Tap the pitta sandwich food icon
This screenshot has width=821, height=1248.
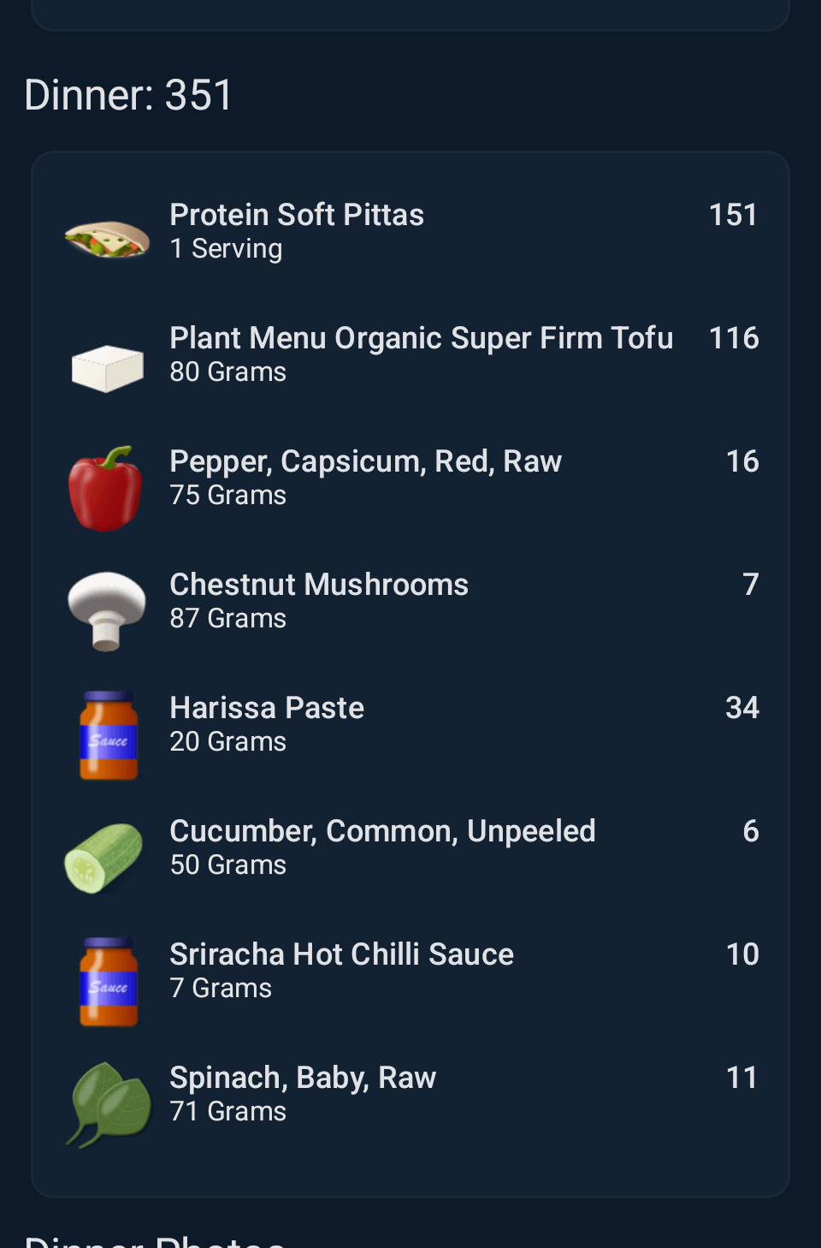[x=107, y=238]
